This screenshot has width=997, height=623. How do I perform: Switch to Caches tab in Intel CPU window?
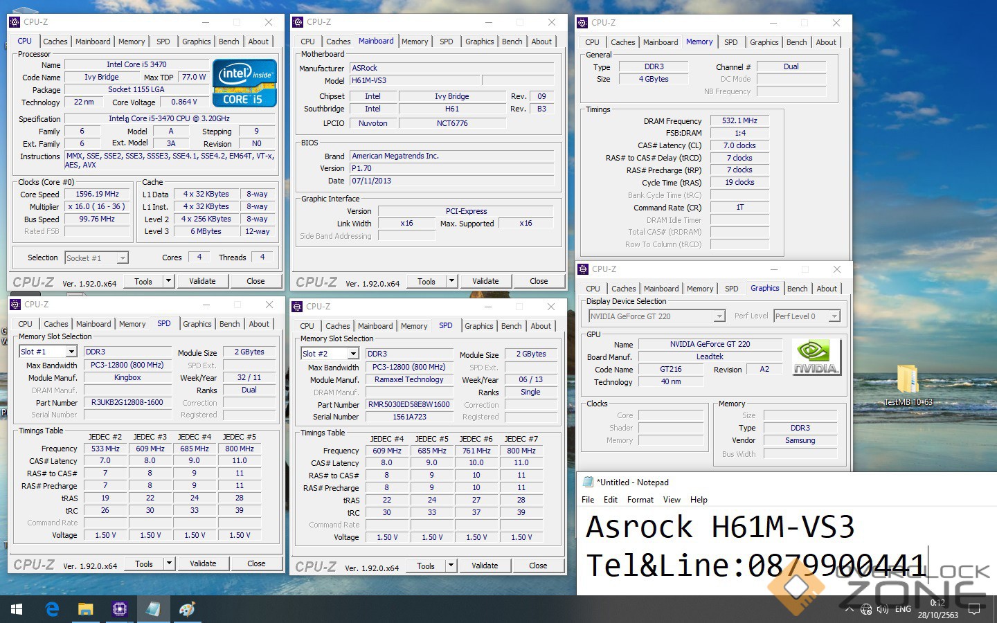pyautogui.click(x=55, y=42)
